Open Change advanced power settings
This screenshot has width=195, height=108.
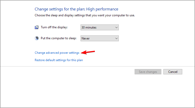click(57, 53)
